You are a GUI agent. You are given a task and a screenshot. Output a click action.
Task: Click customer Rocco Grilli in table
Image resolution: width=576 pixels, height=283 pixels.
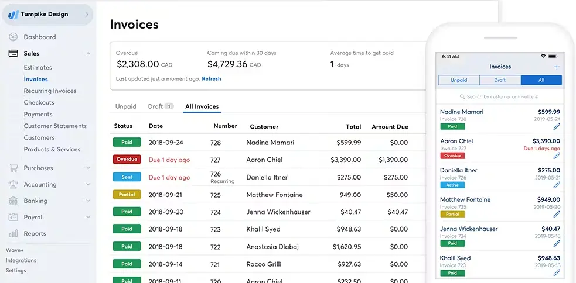[x=264, y=264]
